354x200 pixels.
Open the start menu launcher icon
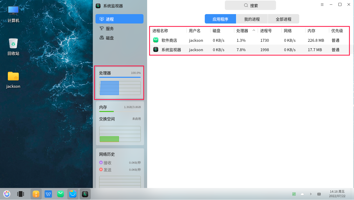point(7,194)
